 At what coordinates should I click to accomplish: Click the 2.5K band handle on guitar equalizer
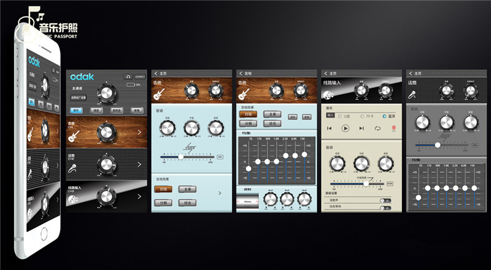(285, 156)
